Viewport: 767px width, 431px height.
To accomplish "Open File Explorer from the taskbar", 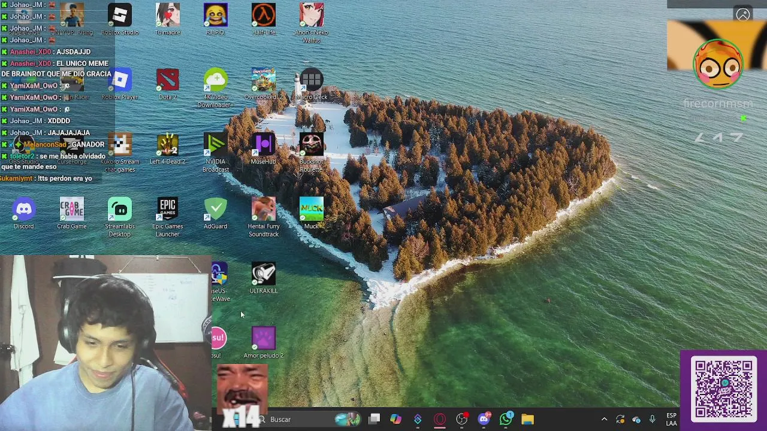I will (x=528, y=420).
